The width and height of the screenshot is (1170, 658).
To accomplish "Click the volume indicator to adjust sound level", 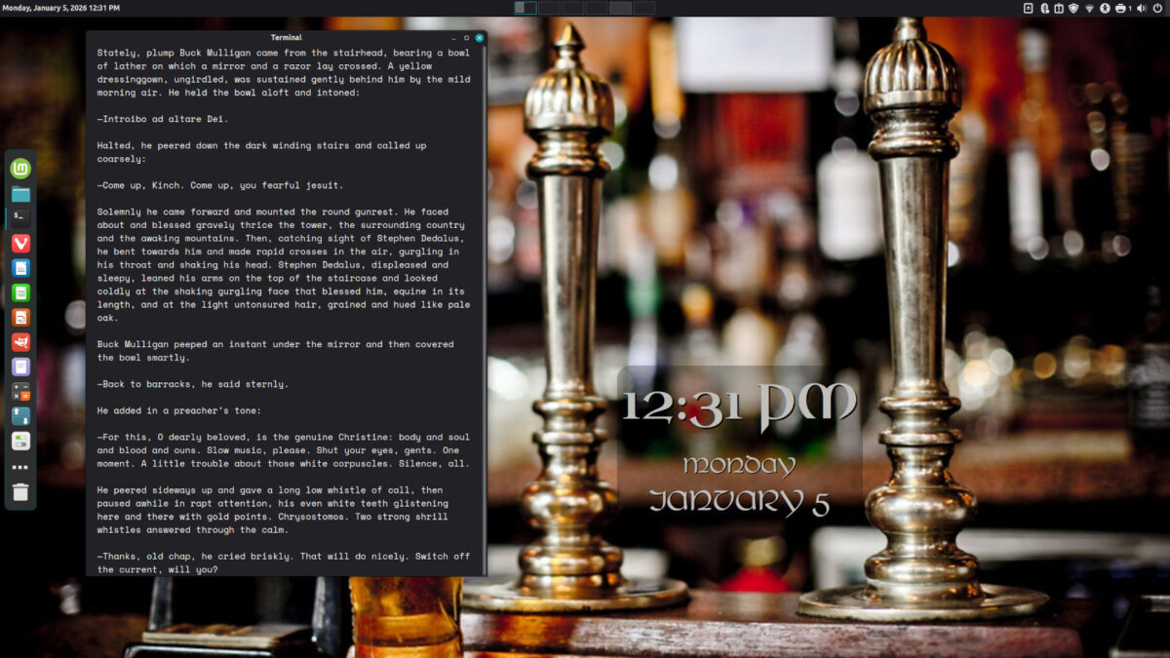I will point(1141,8).
